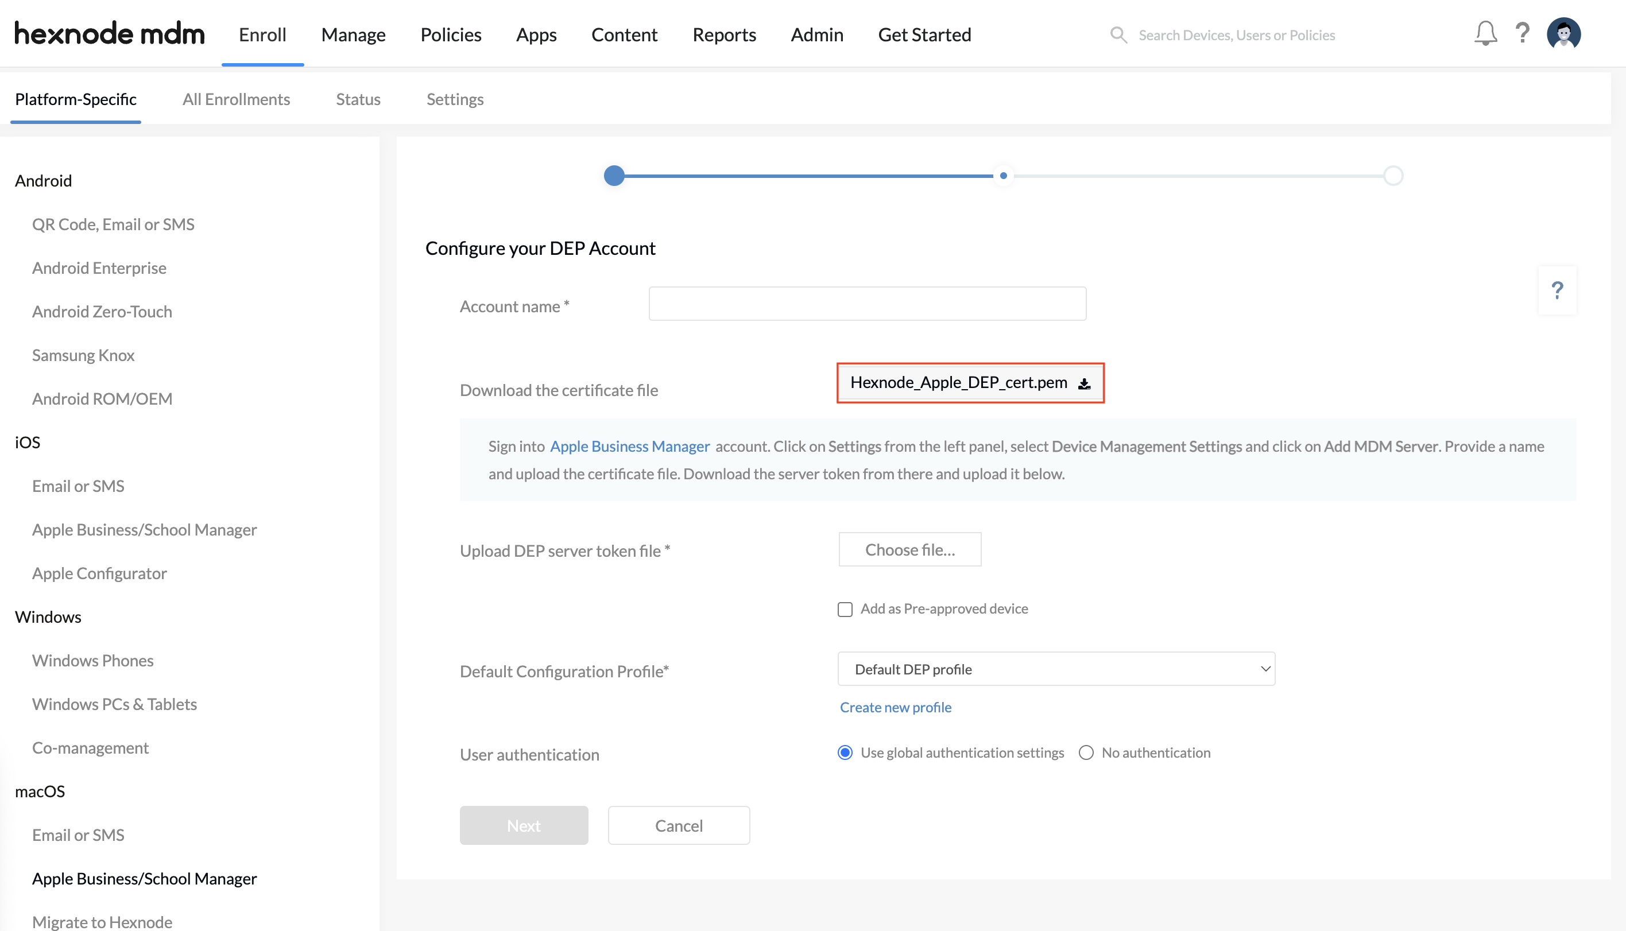Select Samsung Knox enrollment
The image size is (1626, 931).
[83, 355]
